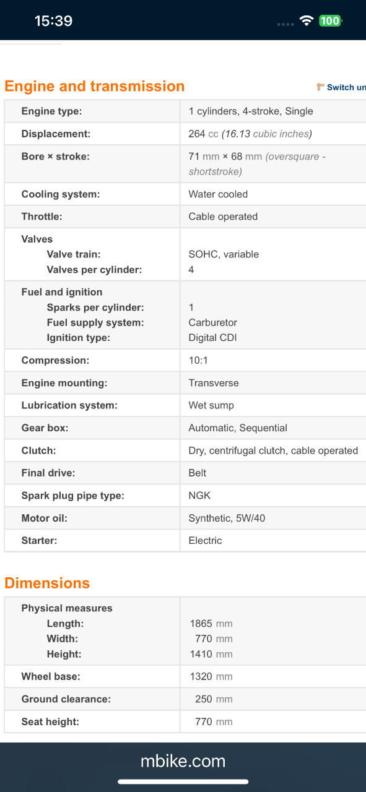Image resolution: width=366 pixels, height=792 pixels.
Task: Select the Digital CDI ignition type value
Action: click(212, 338)
